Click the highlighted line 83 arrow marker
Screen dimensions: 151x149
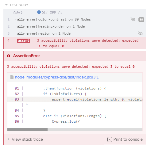(x=11, y=99)
